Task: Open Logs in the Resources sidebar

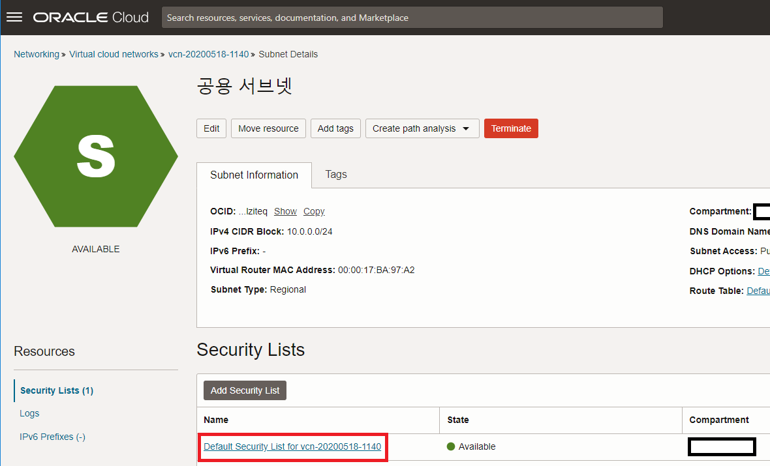Action: pyautogui.click(x=29, y=413)
